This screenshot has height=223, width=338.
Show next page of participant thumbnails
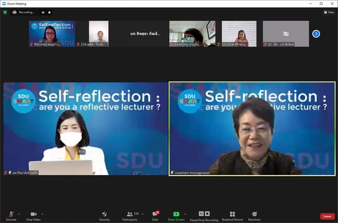click(316, 34)
